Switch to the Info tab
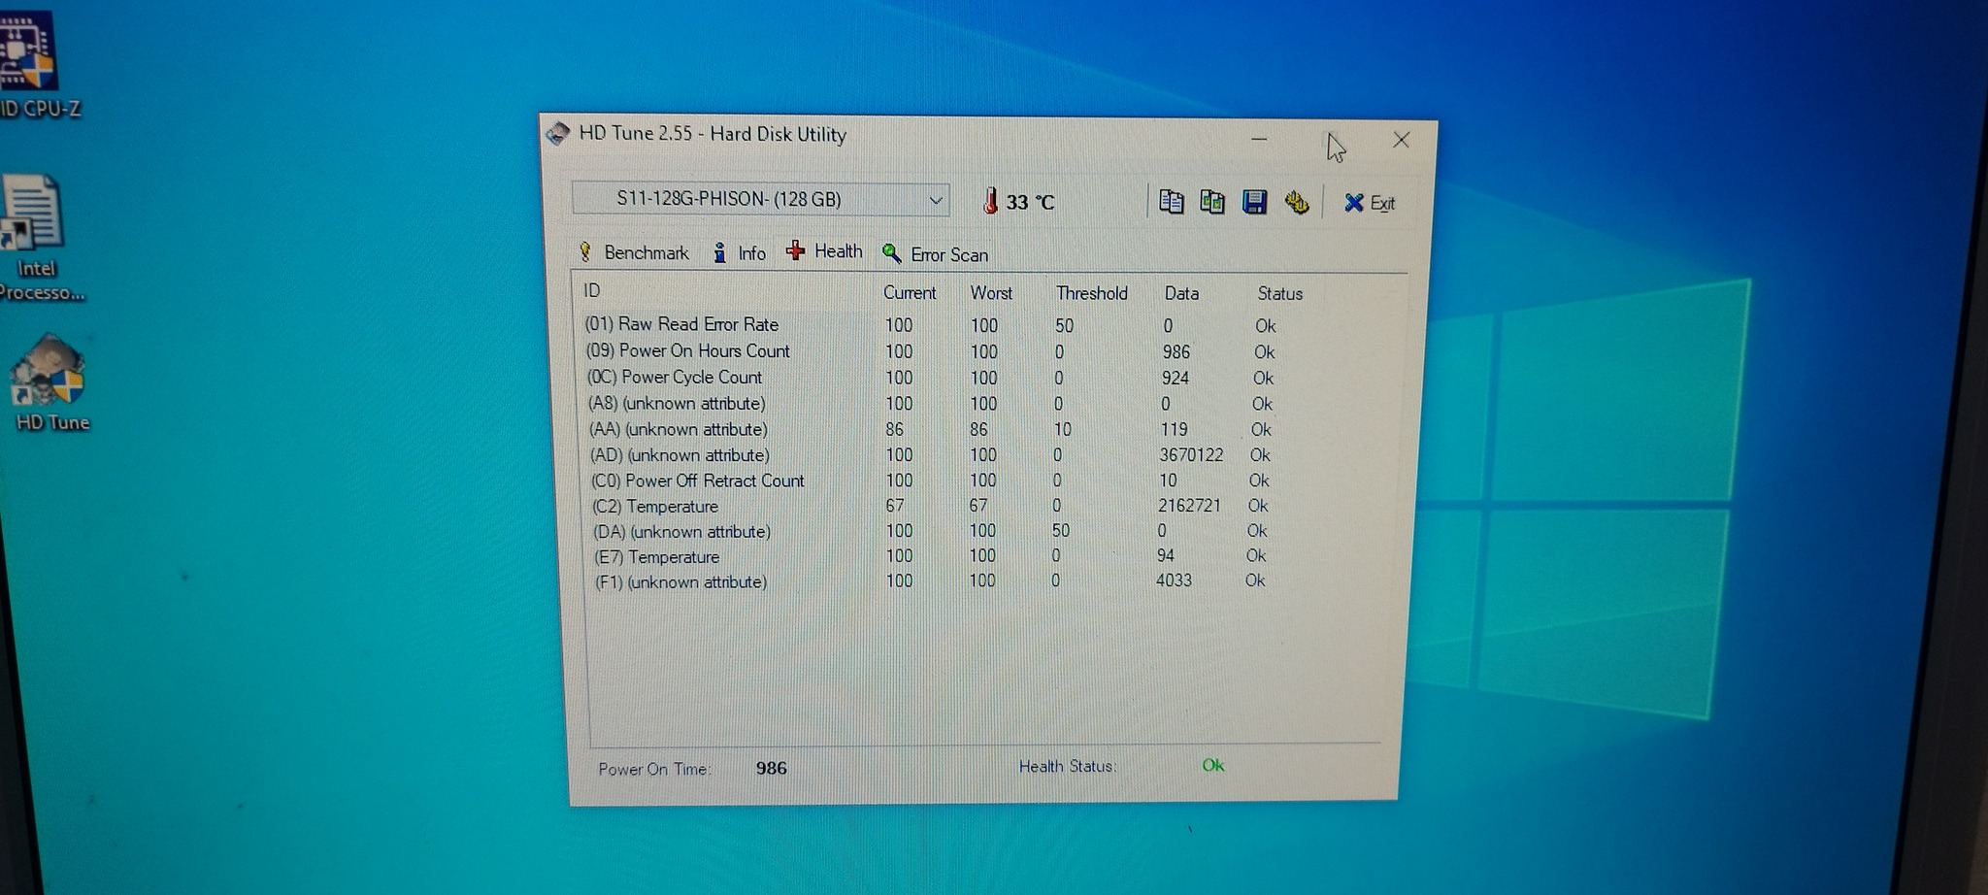The height and width of the screenshot is (895, 1988). (x=740, y=252)
